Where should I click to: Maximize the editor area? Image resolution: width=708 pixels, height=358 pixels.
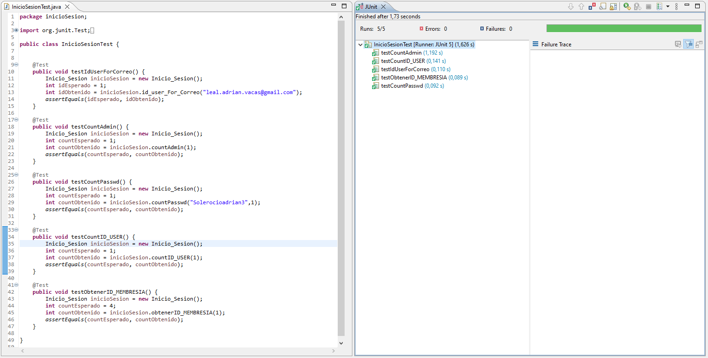tap(344, 6)
